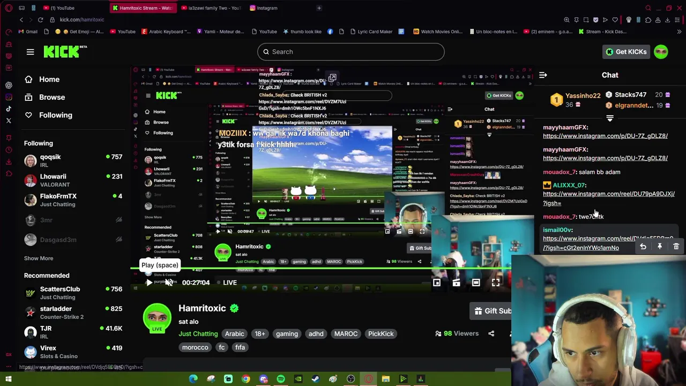Select the morocco tag

click(195, 347)
